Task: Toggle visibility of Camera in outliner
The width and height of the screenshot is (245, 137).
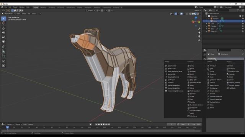Action: [x=243, y=19]
